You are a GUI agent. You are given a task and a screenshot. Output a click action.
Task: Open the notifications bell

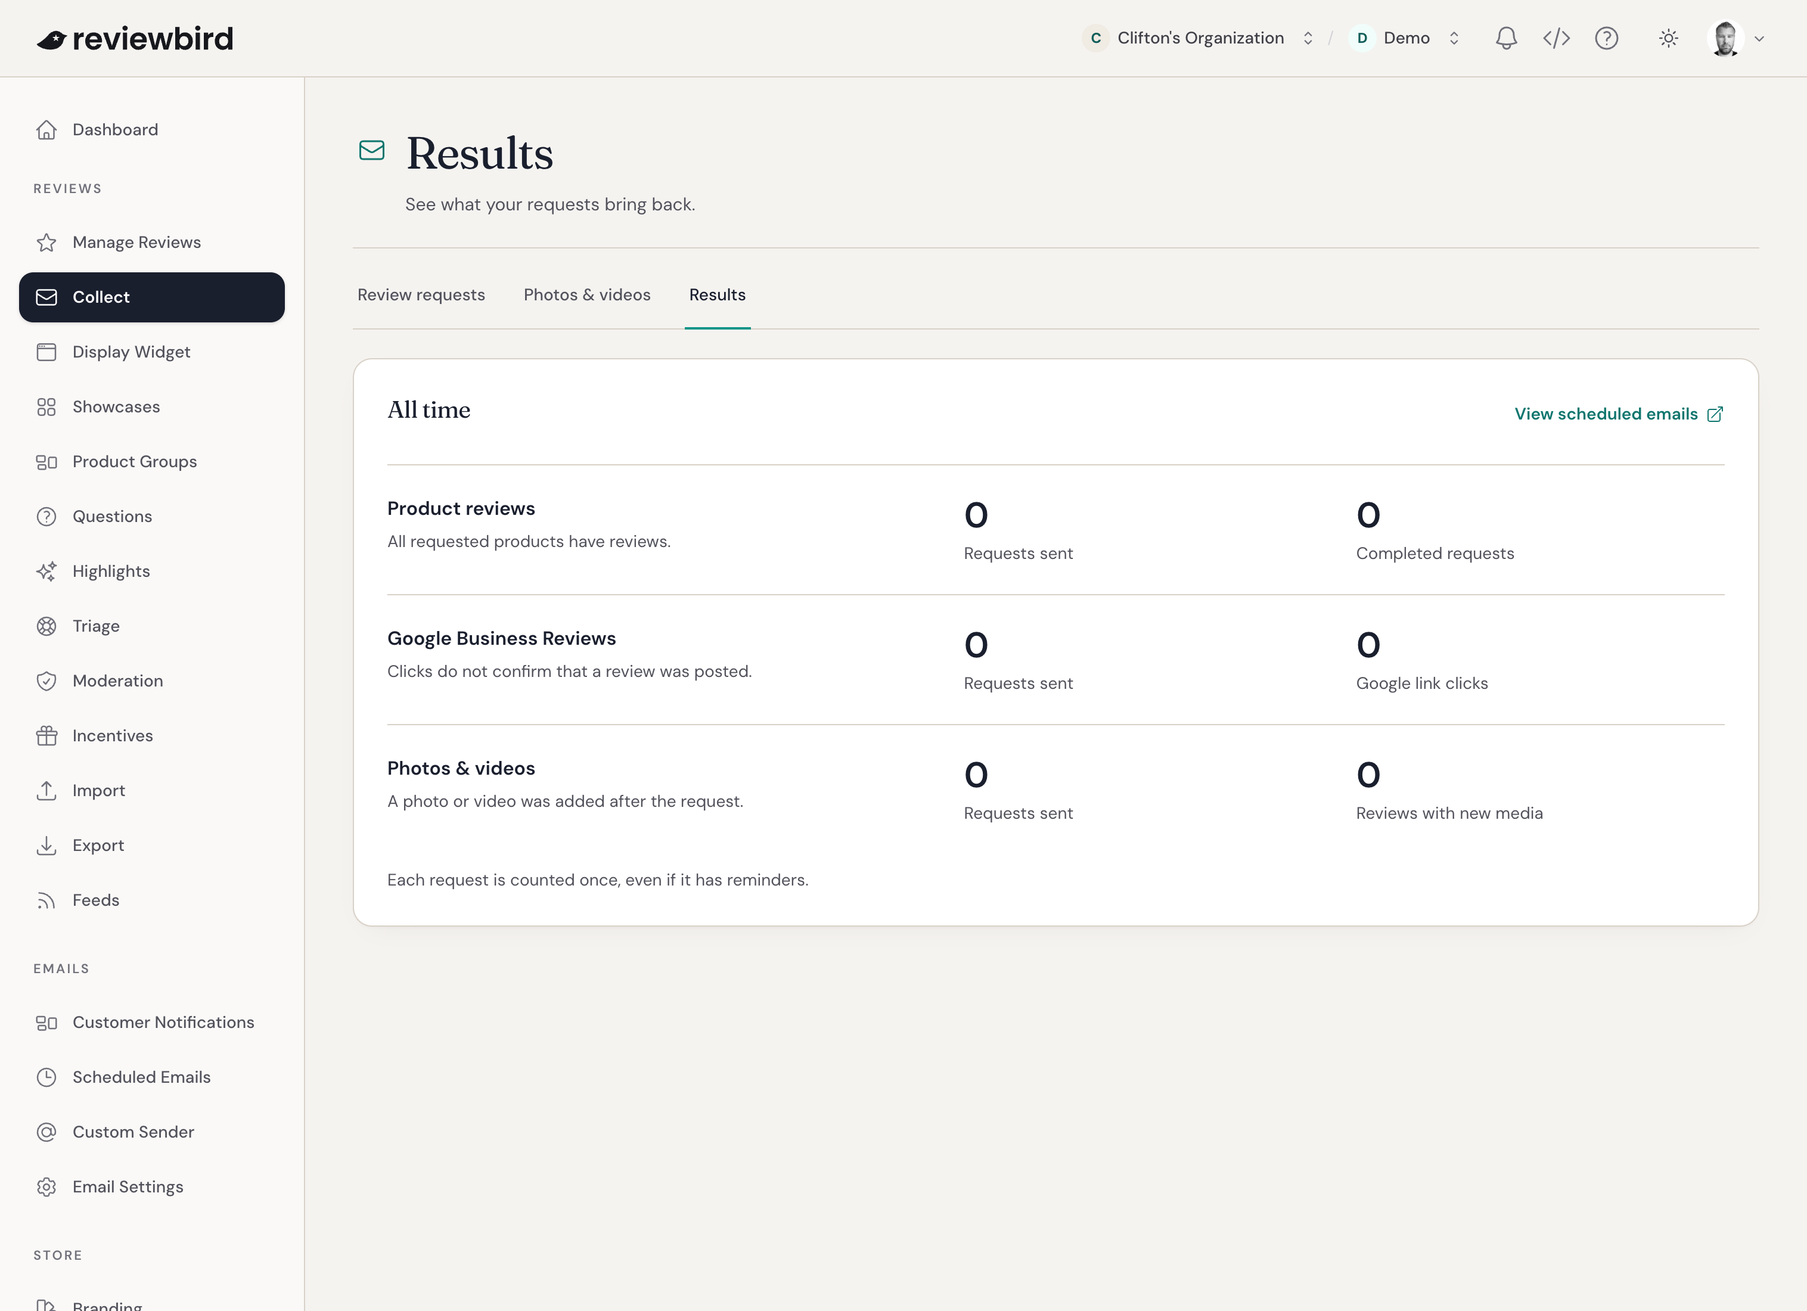[1506, 38]
